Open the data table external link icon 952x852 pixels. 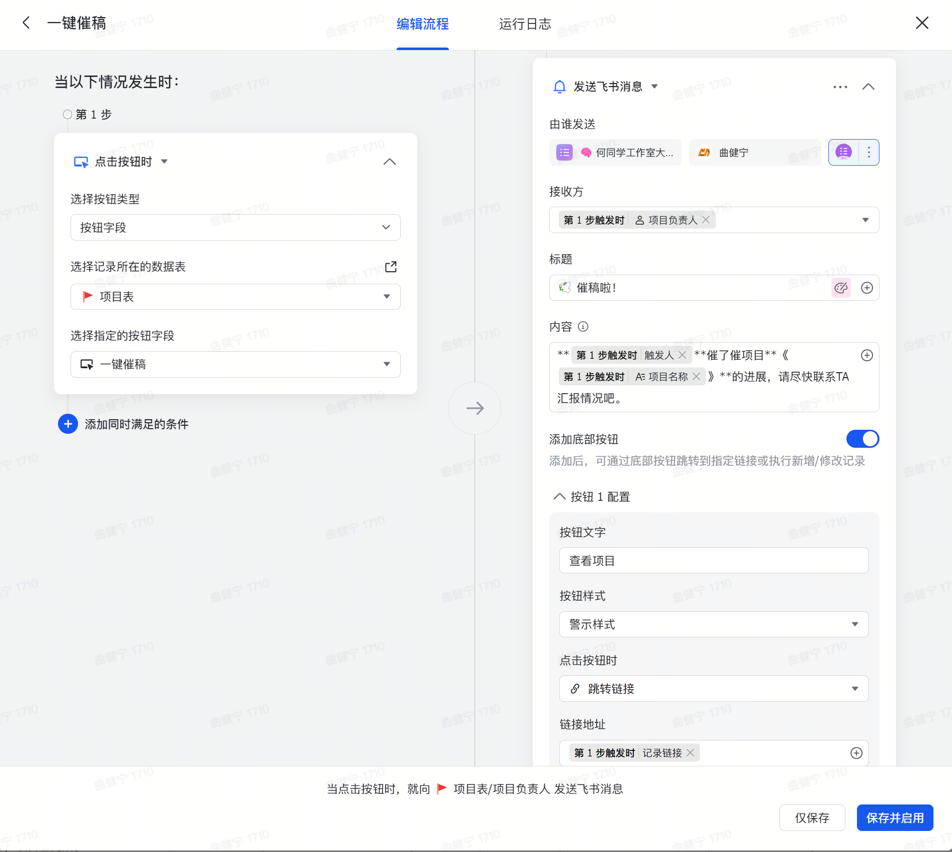pyautogui.click(x=391, y=267)
